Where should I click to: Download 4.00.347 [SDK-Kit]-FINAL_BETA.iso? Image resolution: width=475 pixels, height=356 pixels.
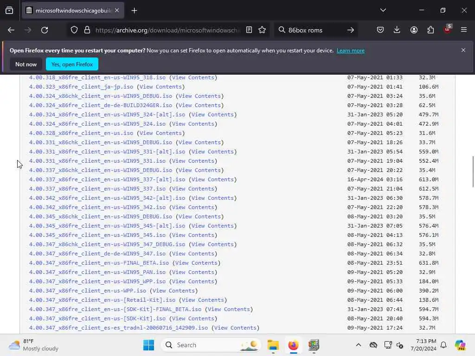(115, 309)
